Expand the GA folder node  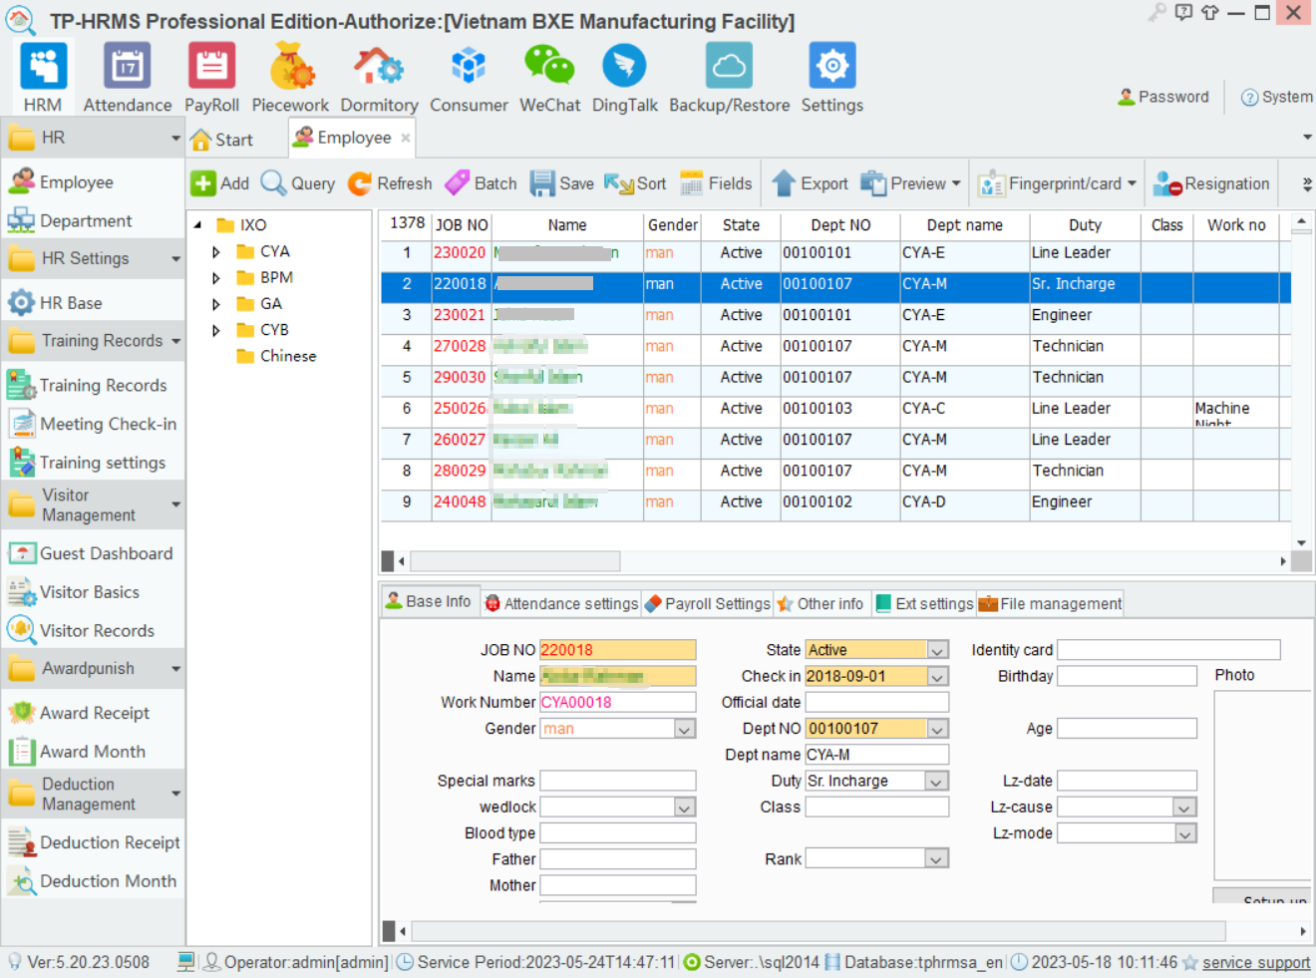[x=216, y=304]
